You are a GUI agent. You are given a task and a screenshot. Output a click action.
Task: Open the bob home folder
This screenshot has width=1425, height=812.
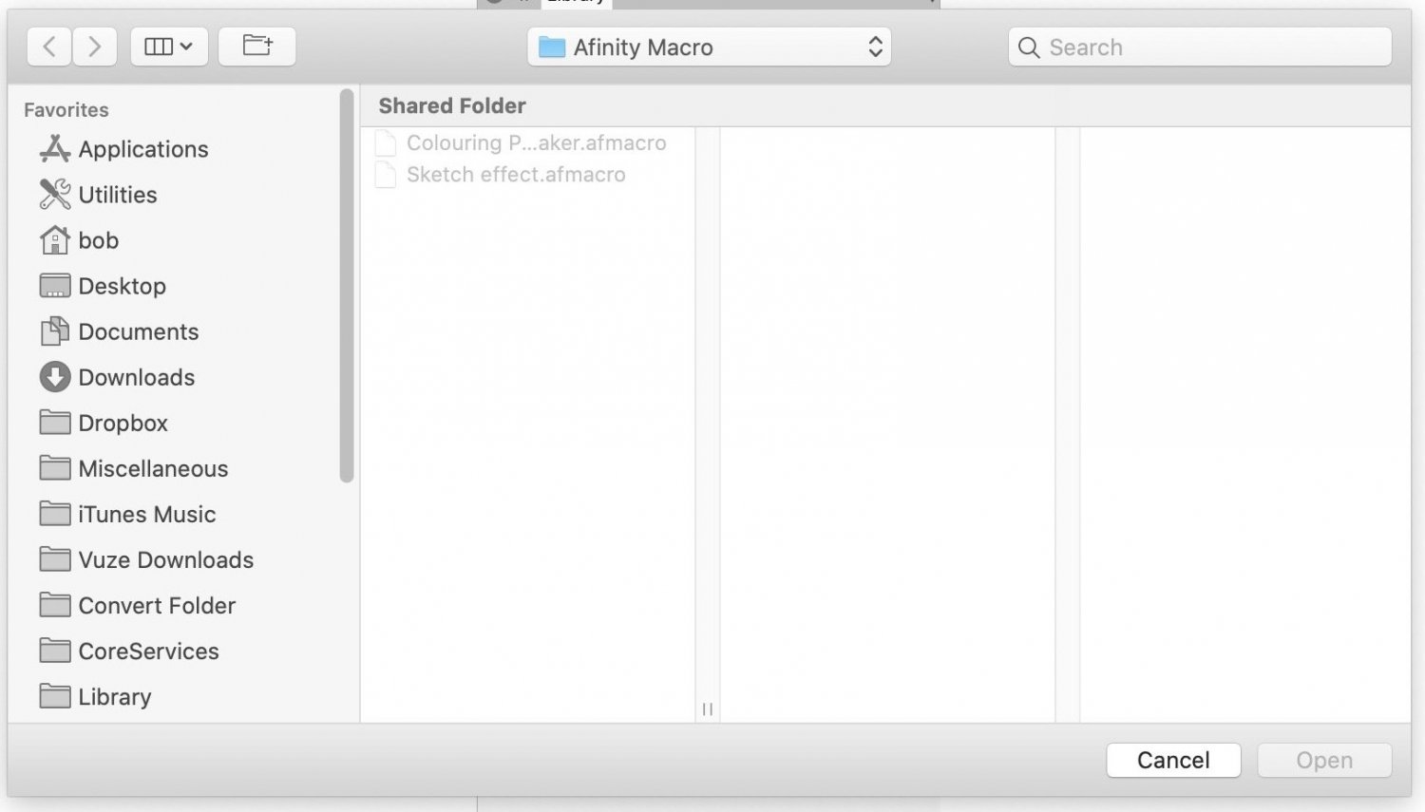tap(98, 240)
